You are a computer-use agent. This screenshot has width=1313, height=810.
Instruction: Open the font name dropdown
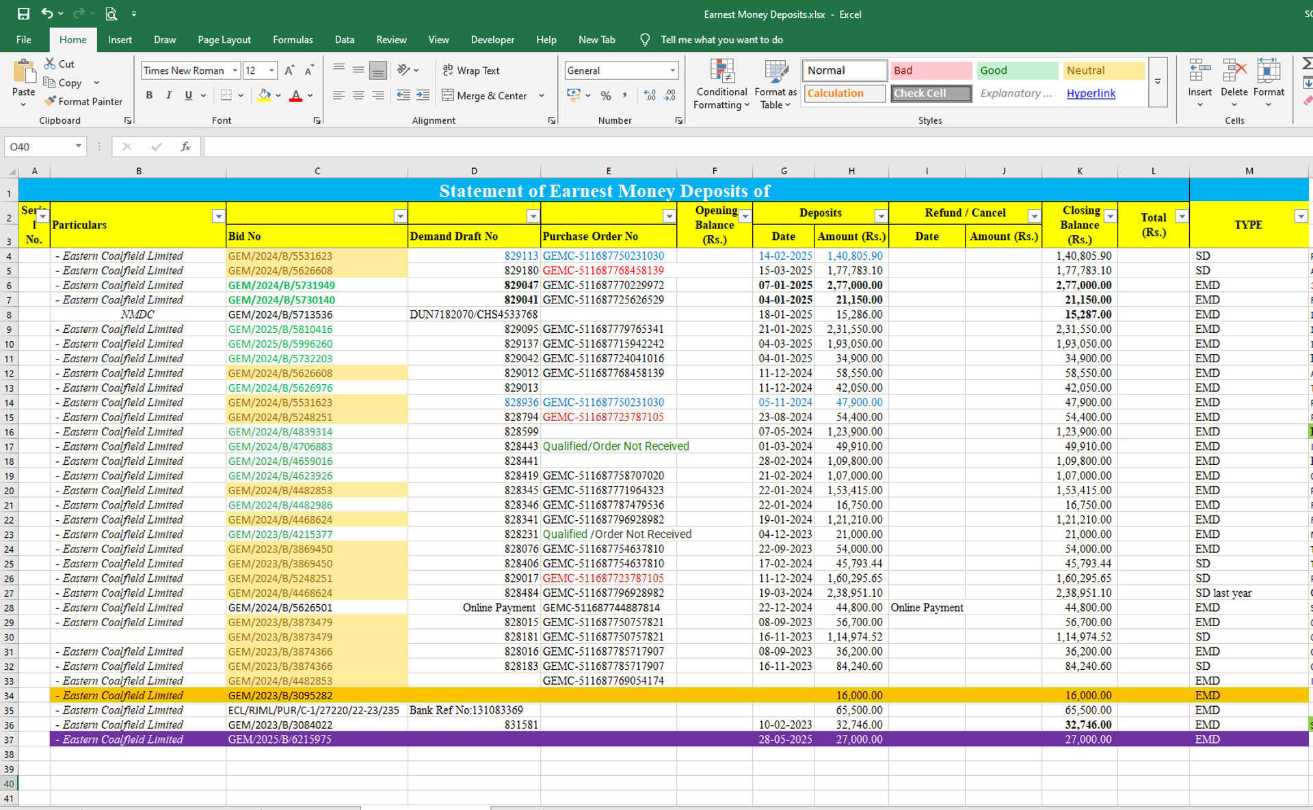tap(235, 70)
